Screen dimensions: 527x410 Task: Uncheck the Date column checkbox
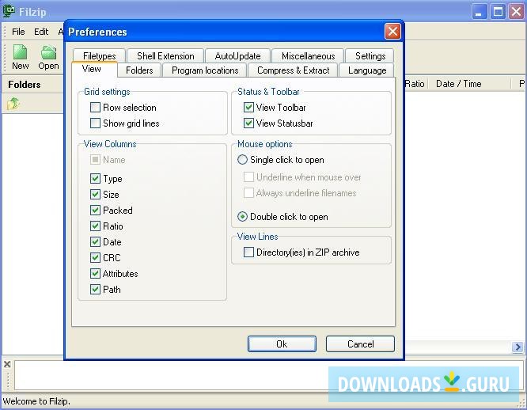(x=95, y=241)
